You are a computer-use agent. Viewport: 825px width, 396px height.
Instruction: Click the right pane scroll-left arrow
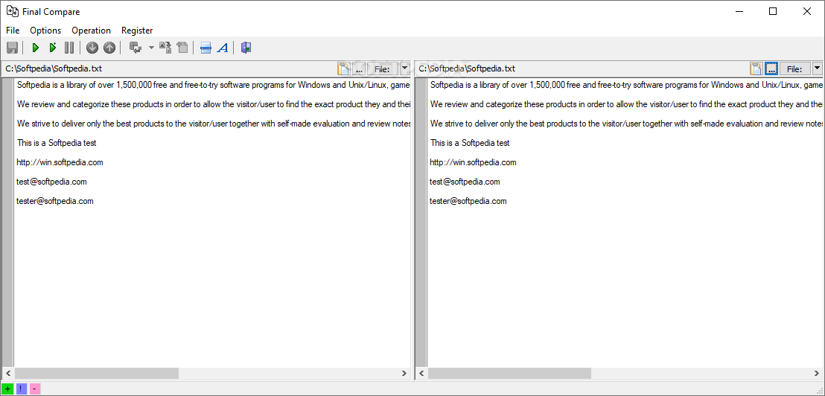421,374
